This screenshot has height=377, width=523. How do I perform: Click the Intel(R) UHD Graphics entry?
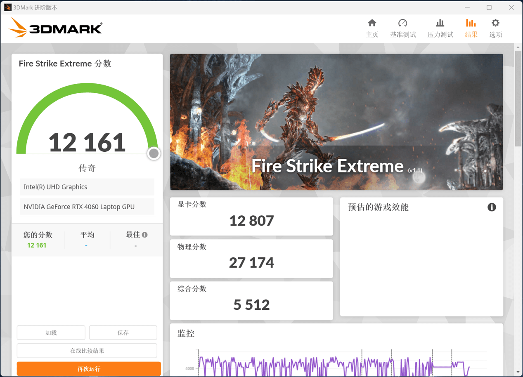87,187
